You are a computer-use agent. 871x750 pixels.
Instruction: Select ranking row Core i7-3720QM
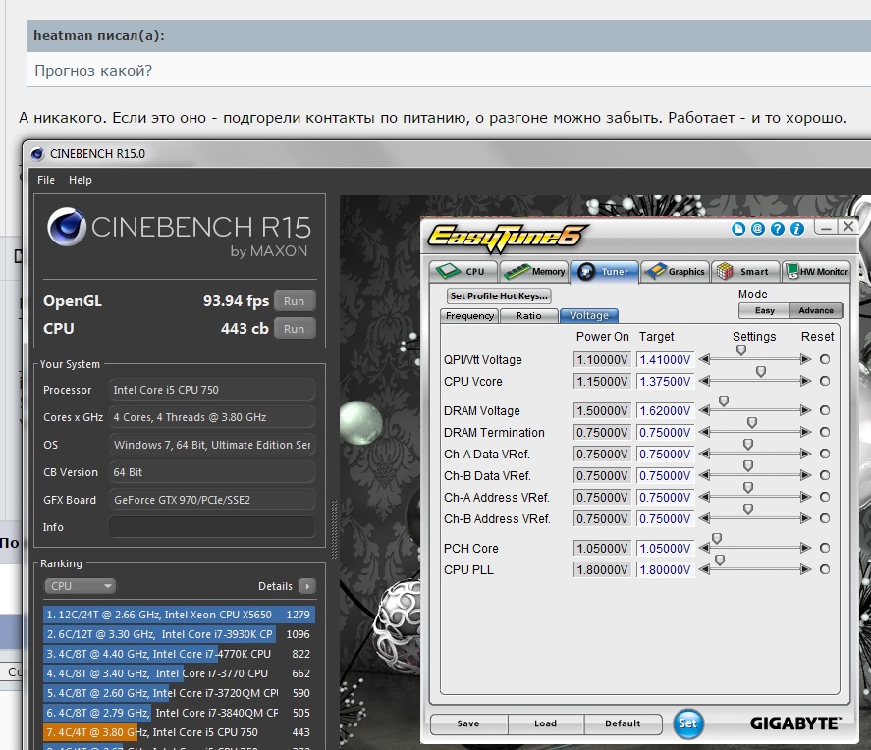[179, 693]
